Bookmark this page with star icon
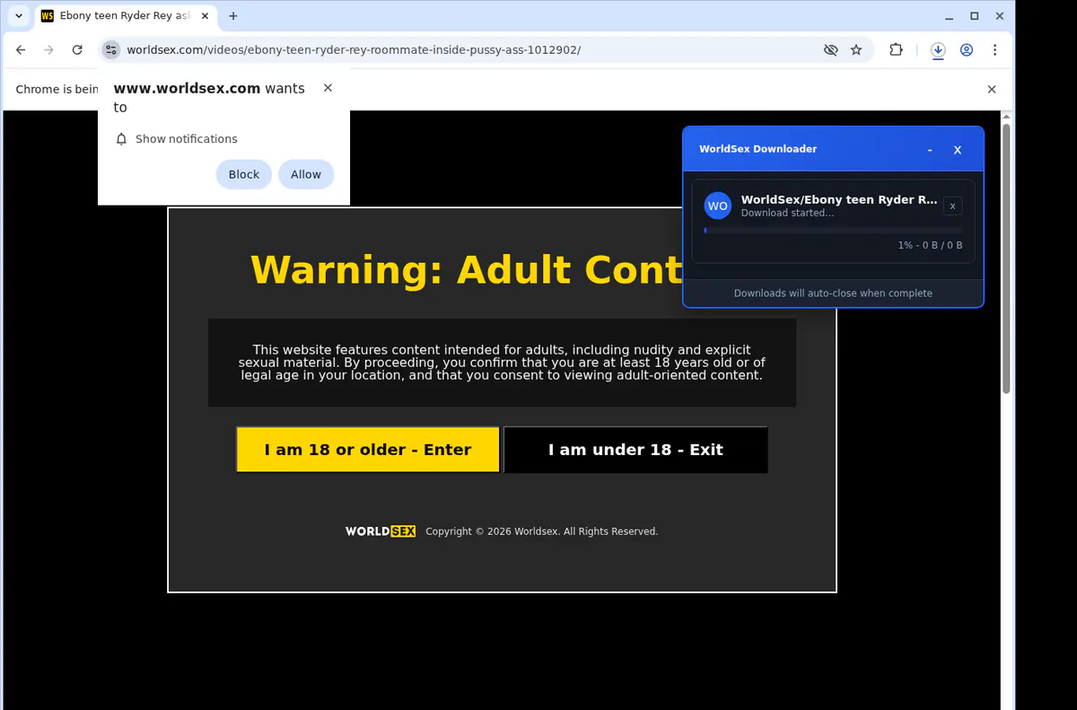 coord(856,50)
